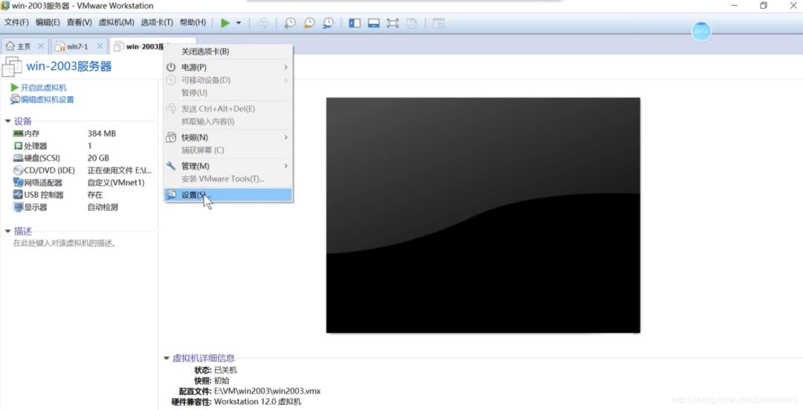
Task: Toggle the library sidebar view icon
Action: tap(355, 23)
